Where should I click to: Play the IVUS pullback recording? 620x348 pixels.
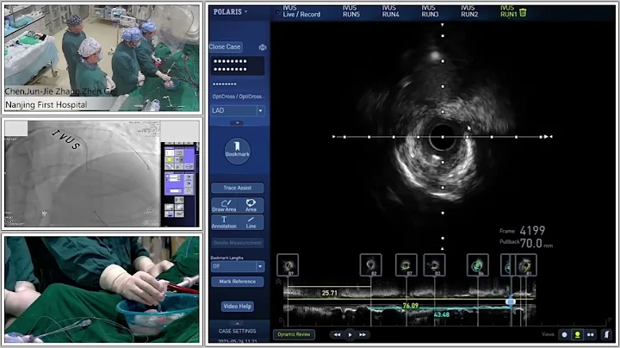pyautogui.click(x=350, y=334)
